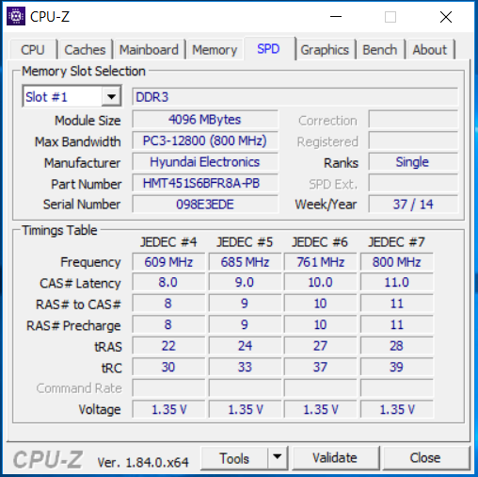The width and height of the screenshot is (478, 477).
Task: Click the 37 / 14 week/year value
Action: (413, 205)
